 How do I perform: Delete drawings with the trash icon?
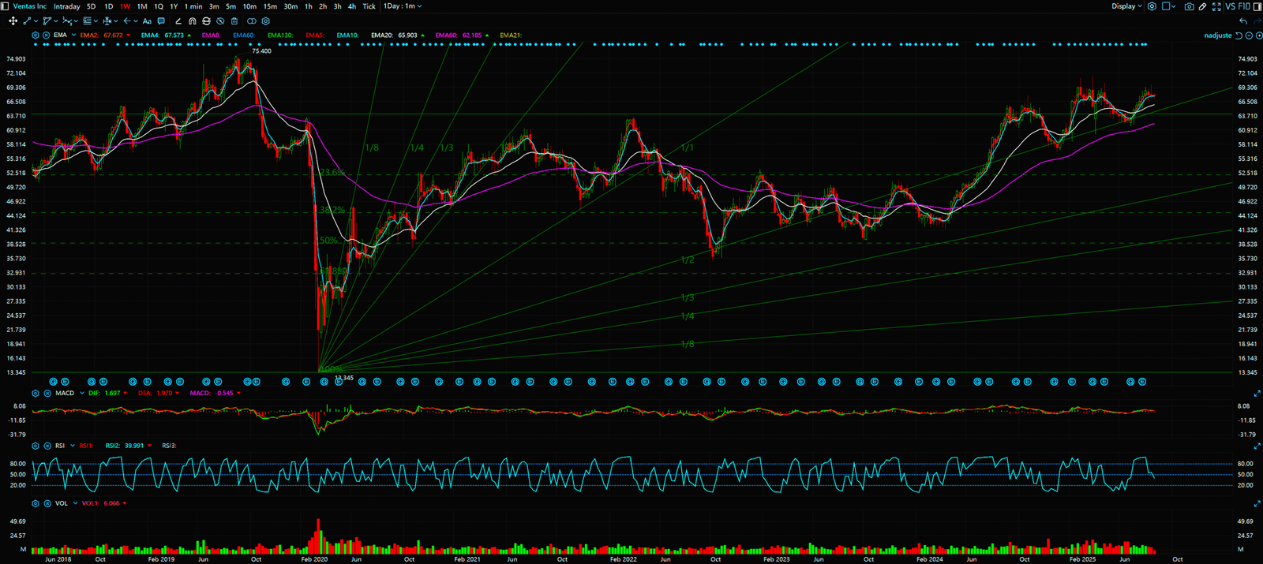234,21
